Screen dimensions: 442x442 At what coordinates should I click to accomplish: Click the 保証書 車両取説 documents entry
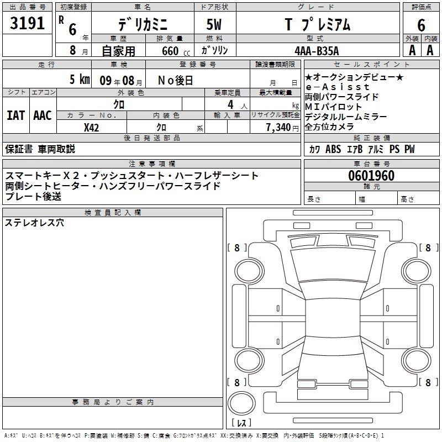tap(40, 149)
